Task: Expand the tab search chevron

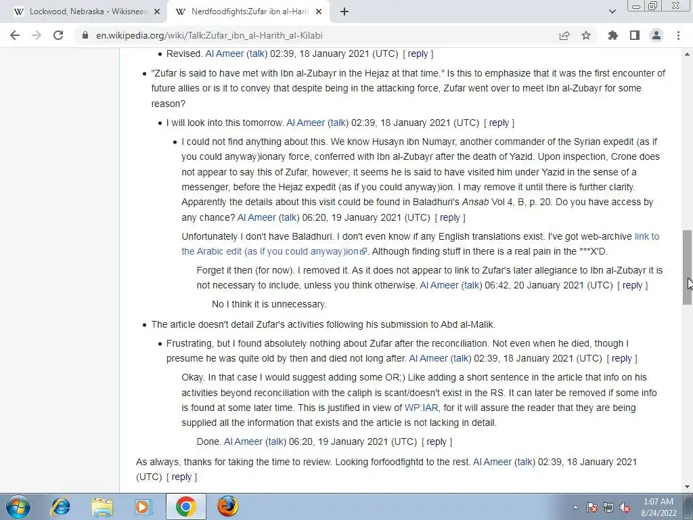Action: (612, 12)
